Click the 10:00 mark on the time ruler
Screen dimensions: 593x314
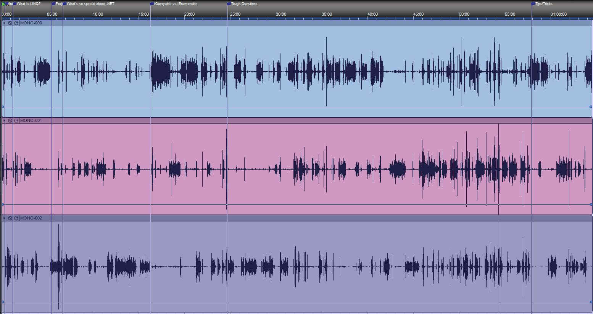(x=98, y=14)
